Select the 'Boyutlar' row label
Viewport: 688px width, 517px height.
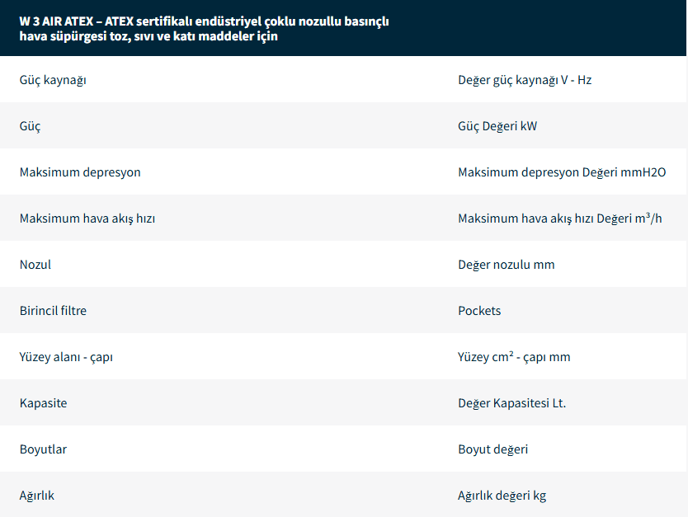coord(44,449)
